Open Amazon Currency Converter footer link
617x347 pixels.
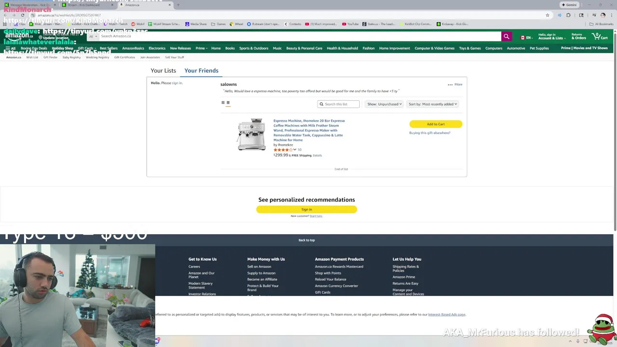(x=336, y=286)
